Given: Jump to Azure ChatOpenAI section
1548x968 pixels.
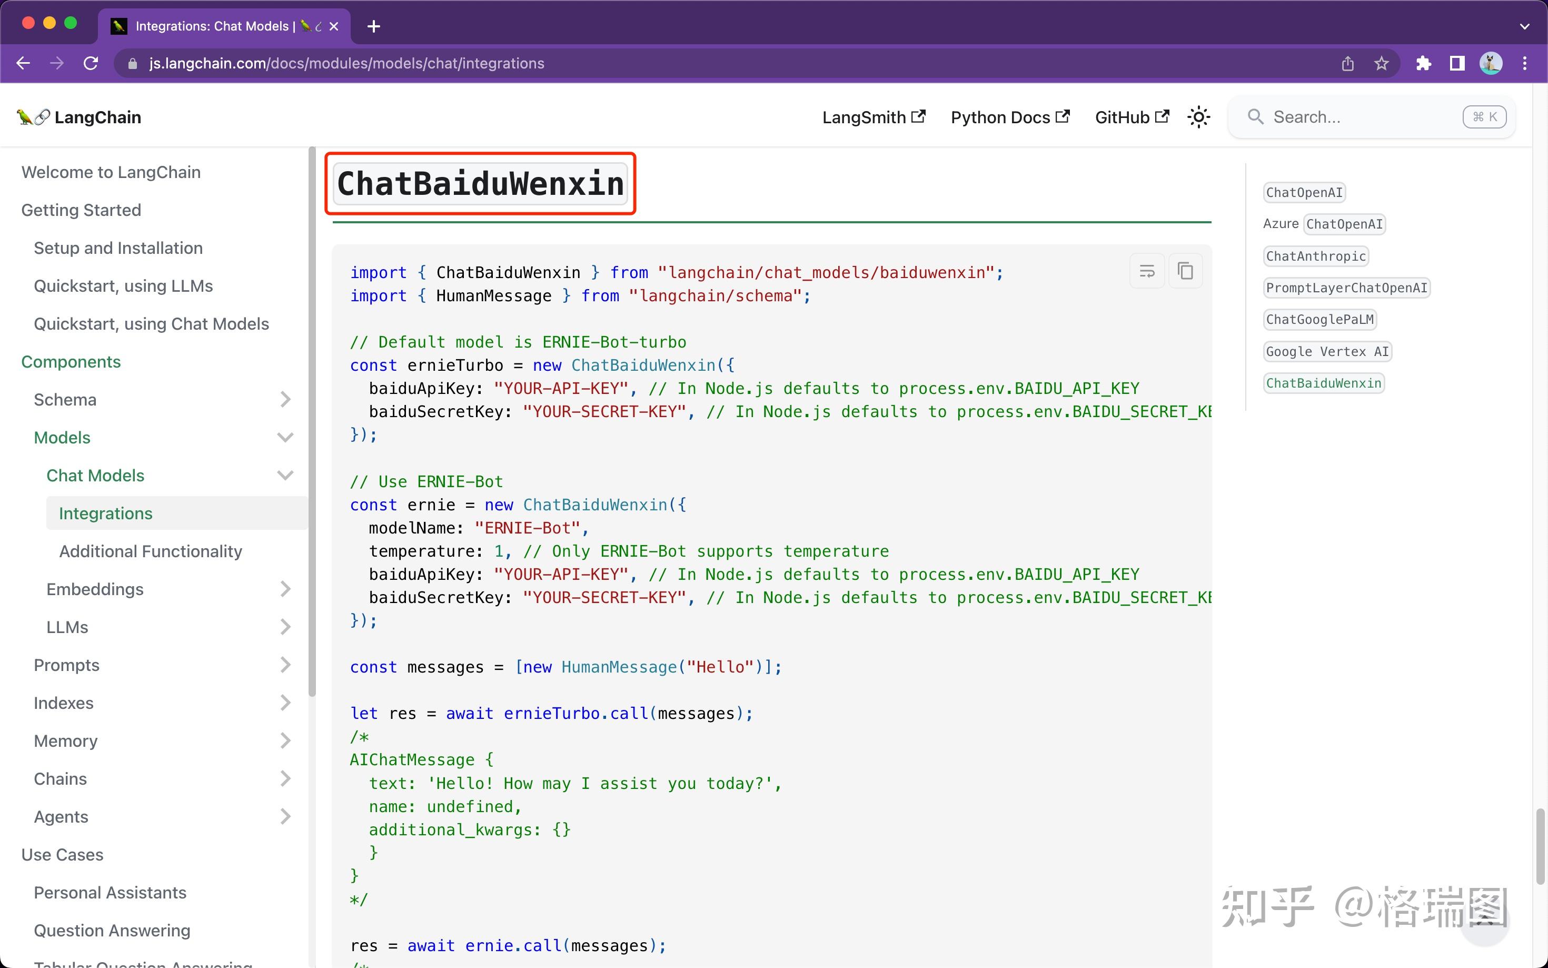Looking at the screenshot, I should coord(1324,224).
